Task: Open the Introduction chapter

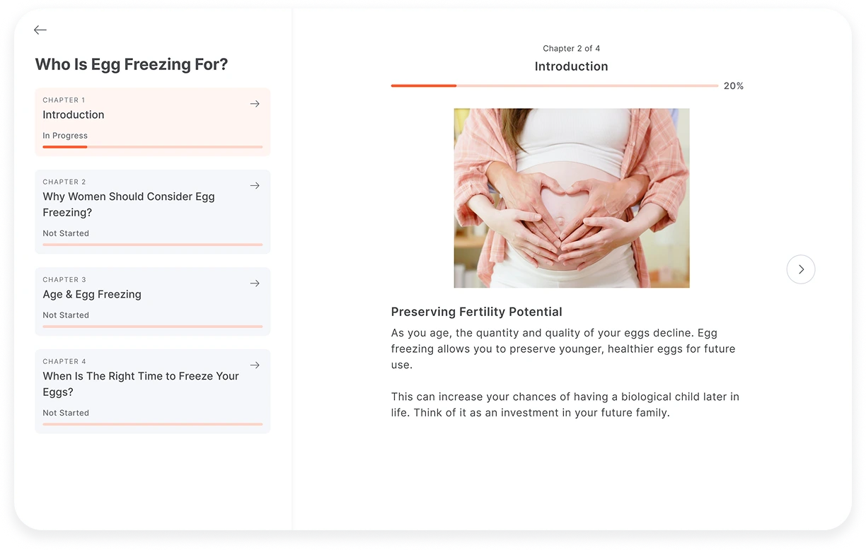Action: click(152, 122)
